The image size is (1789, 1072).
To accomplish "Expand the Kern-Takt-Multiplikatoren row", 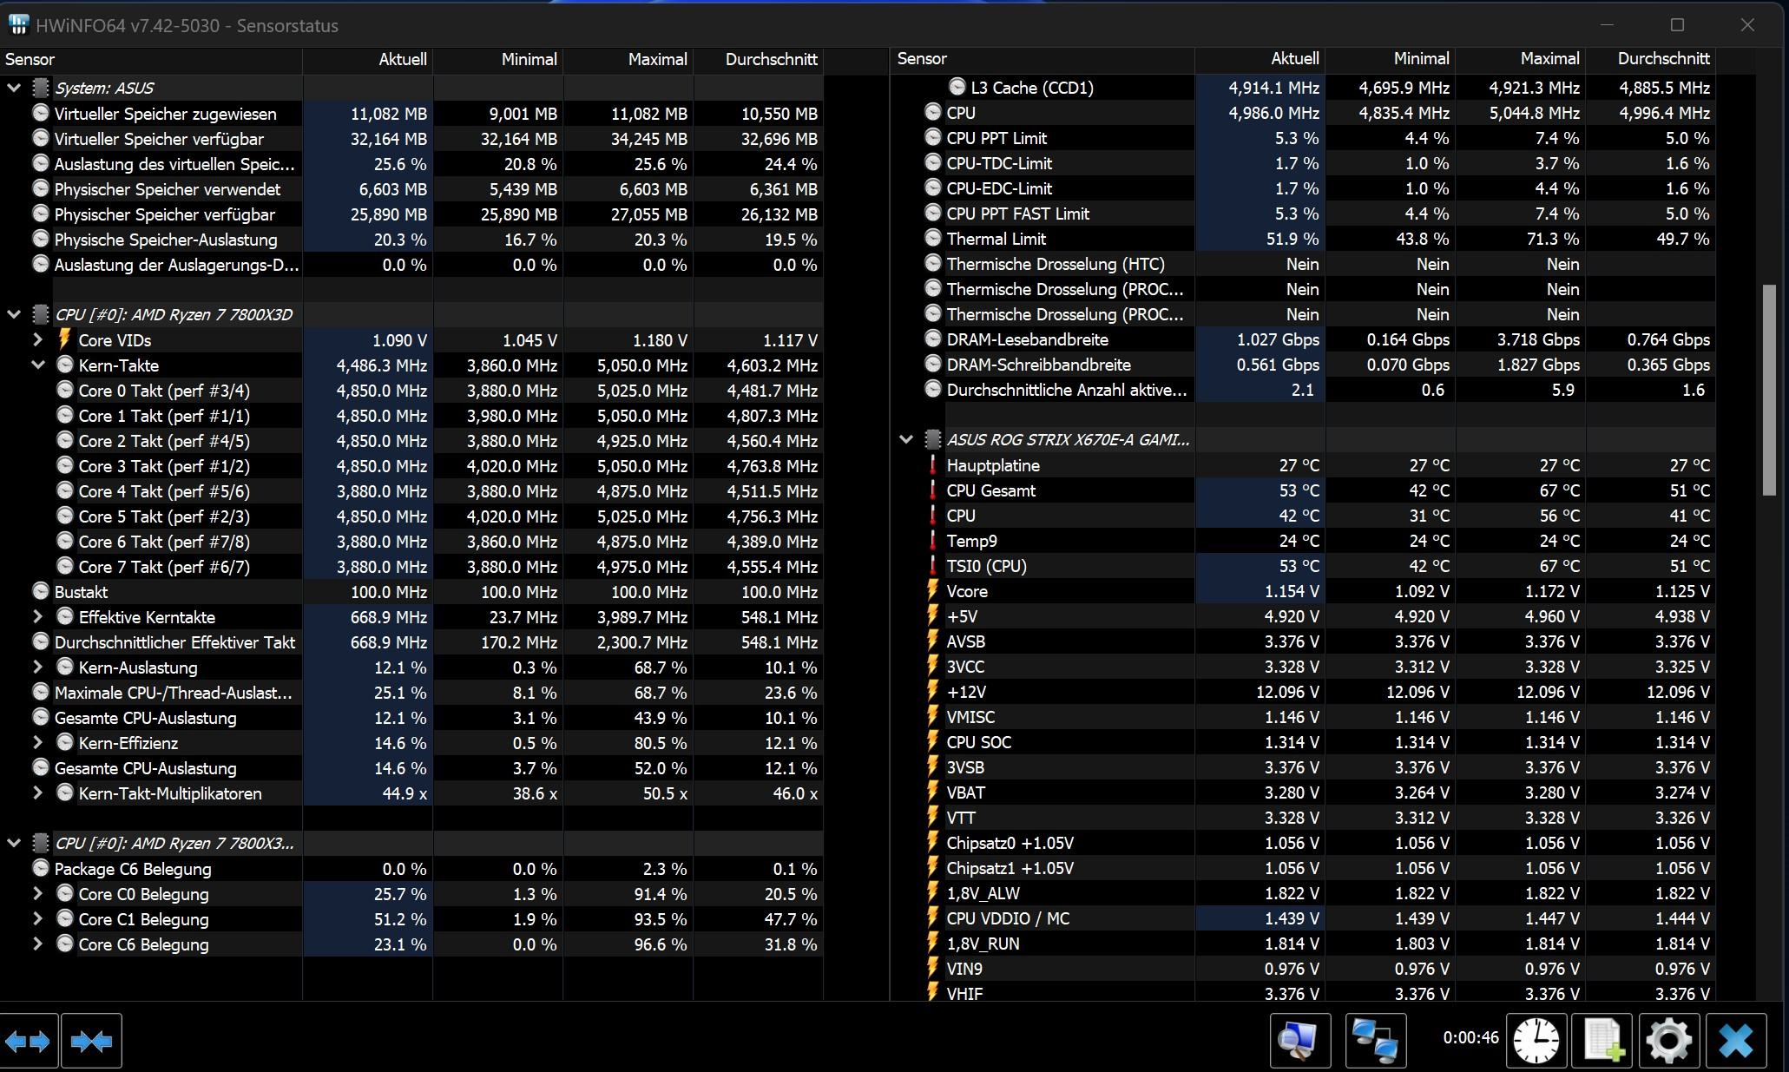I will [x=37, y=792].
